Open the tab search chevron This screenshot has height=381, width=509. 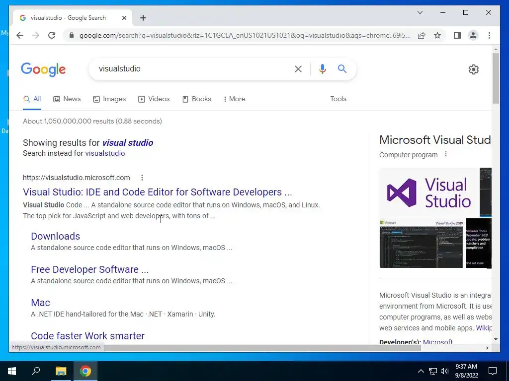point(420,12)
